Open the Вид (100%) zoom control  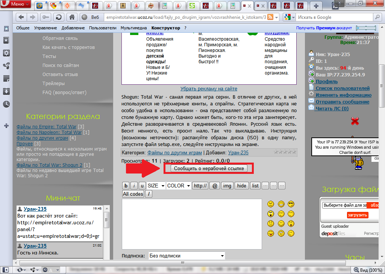tap(368, 270)
